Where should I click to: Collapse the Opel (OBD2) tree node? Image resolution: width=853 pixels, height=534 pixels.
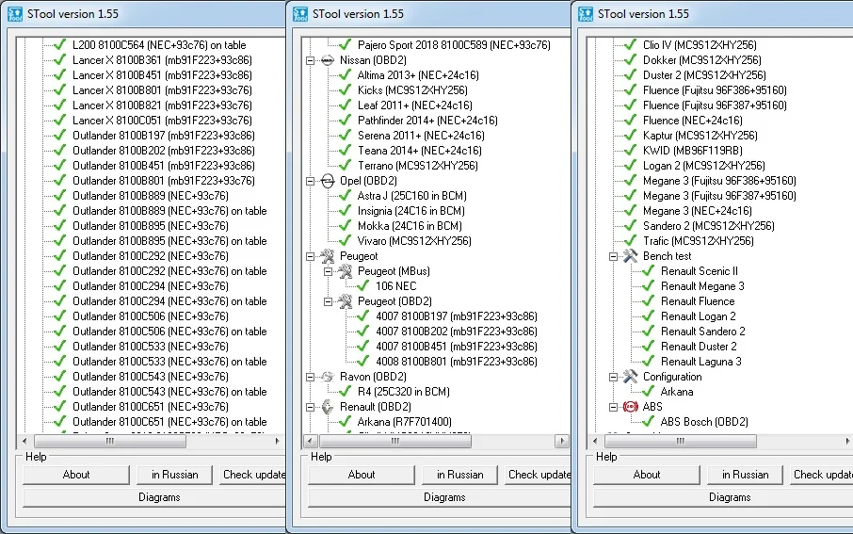click(x=310, y=181)
